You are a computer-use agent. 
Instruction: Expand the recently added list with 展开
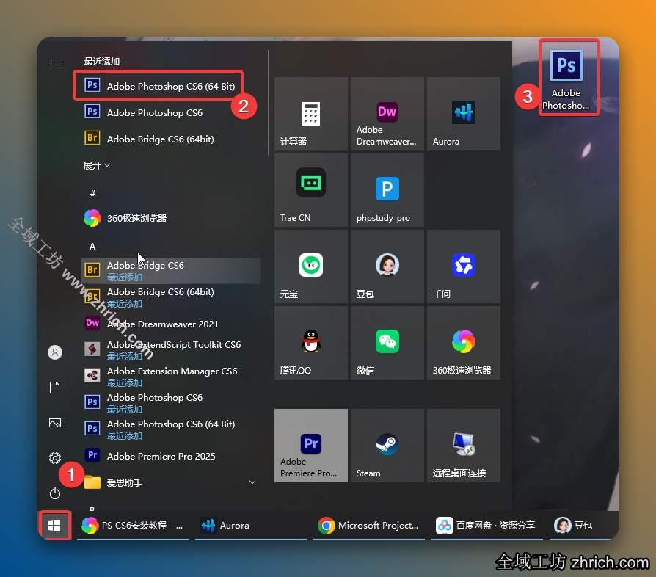pyautogui.click(x=97, y=165)
